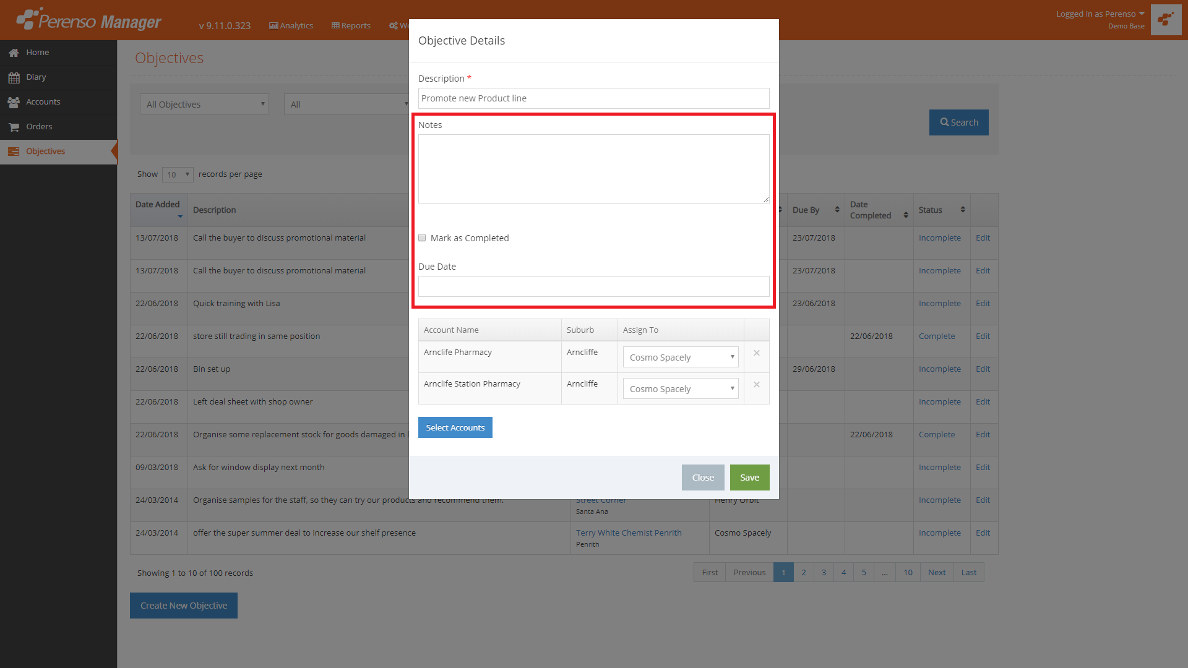Click the Home icon in the sidebar
This screenshot has height=668, width=1188.
[x=14, y=53]
